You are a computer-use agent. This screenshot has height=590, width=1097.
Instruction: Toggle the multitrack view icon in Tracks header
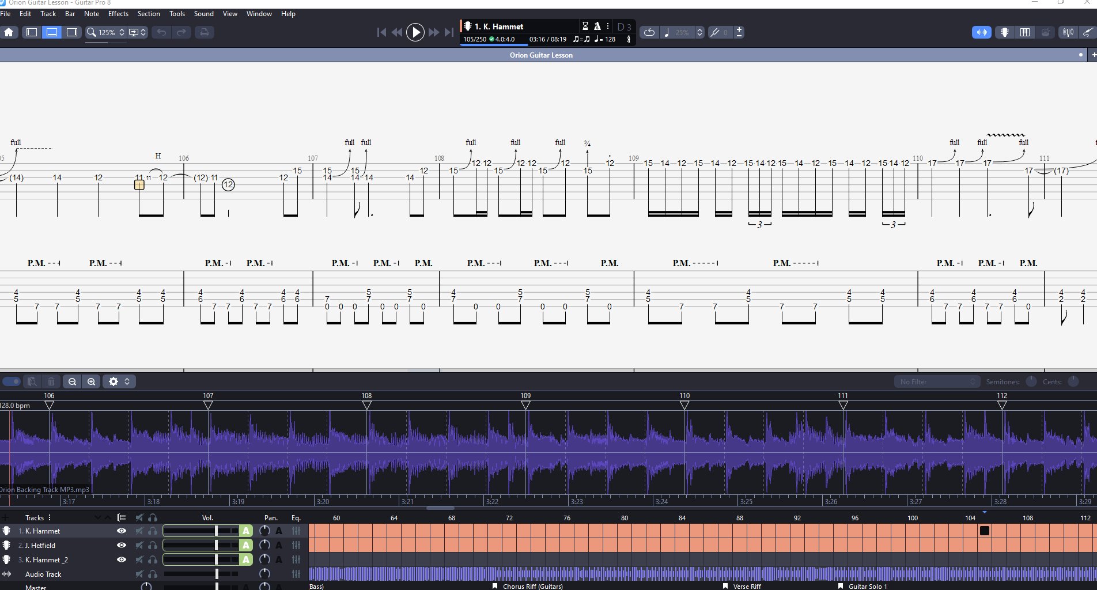coord(121,517)
